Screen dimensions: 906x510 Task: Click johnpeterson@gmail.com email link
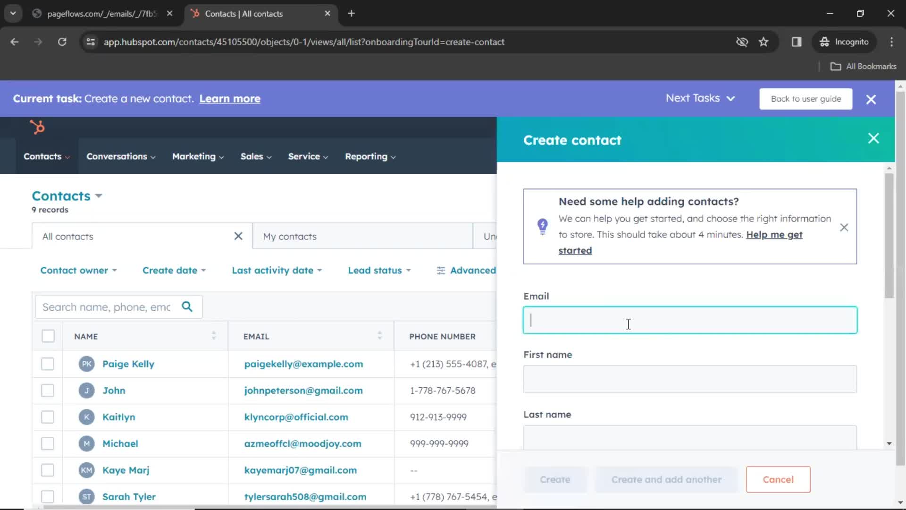[303, 391]
